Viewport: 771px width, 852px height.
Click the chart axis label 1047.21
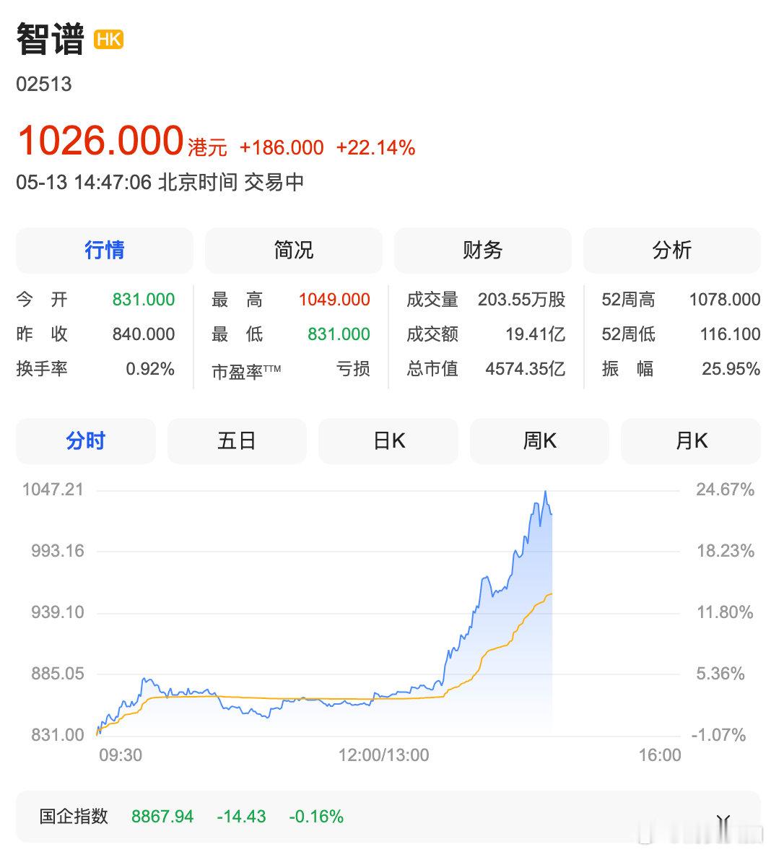(x=53, y=490)
